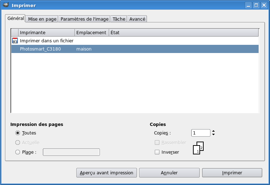Sort by the Imprimante column header
Image resolution: width=270 pixels, height=185 pixels.
46,32
